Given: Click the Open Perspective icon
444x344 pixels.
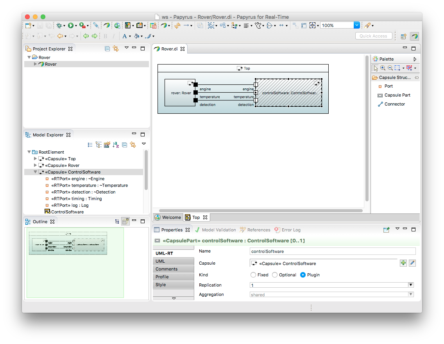Looking at the screenshot, I should pyautogui.click(x=403, y=36).
